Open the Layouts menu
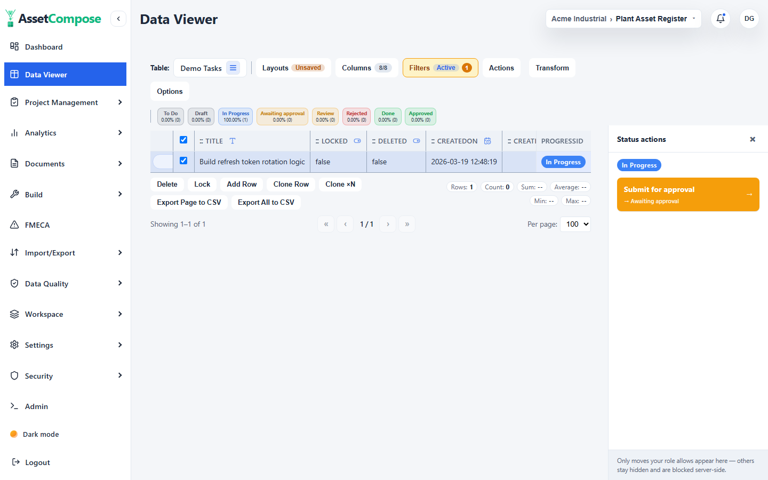This screenshot has width=768, height=480. coord(293,68)
